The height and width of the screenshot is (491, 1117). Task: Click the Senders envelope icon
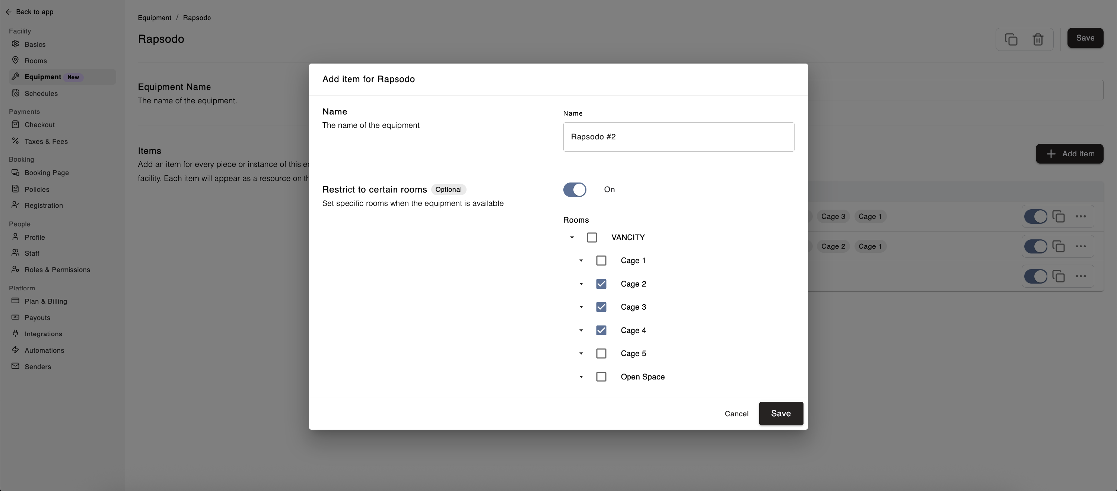coord(16,366)
